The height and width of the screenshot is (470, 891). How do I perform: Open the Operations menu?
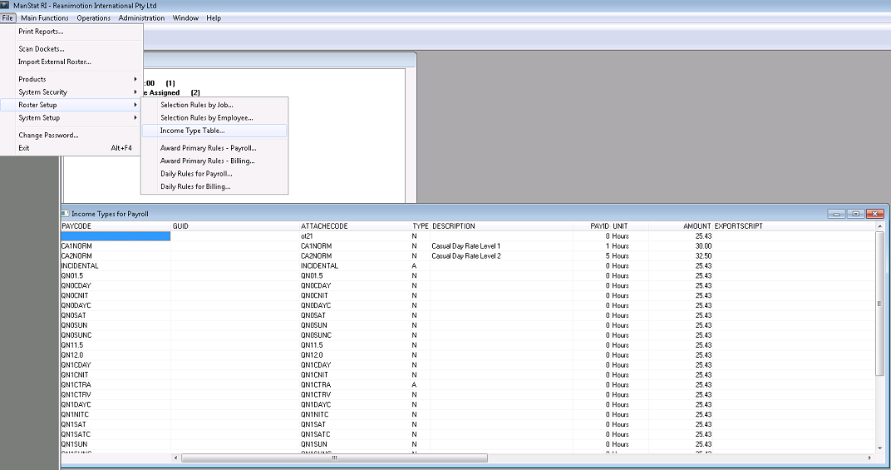[94, 18]
